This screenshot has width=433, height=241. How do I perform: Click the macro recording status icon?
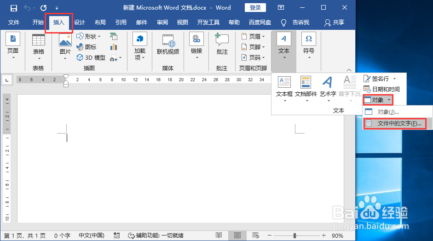[x=117, y=235]
